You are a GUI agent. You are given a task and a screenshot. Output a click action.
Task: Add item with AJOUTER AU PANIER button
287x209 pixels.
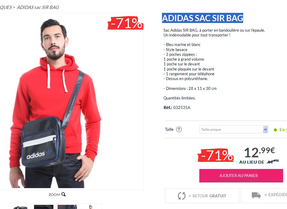(241, 176)
